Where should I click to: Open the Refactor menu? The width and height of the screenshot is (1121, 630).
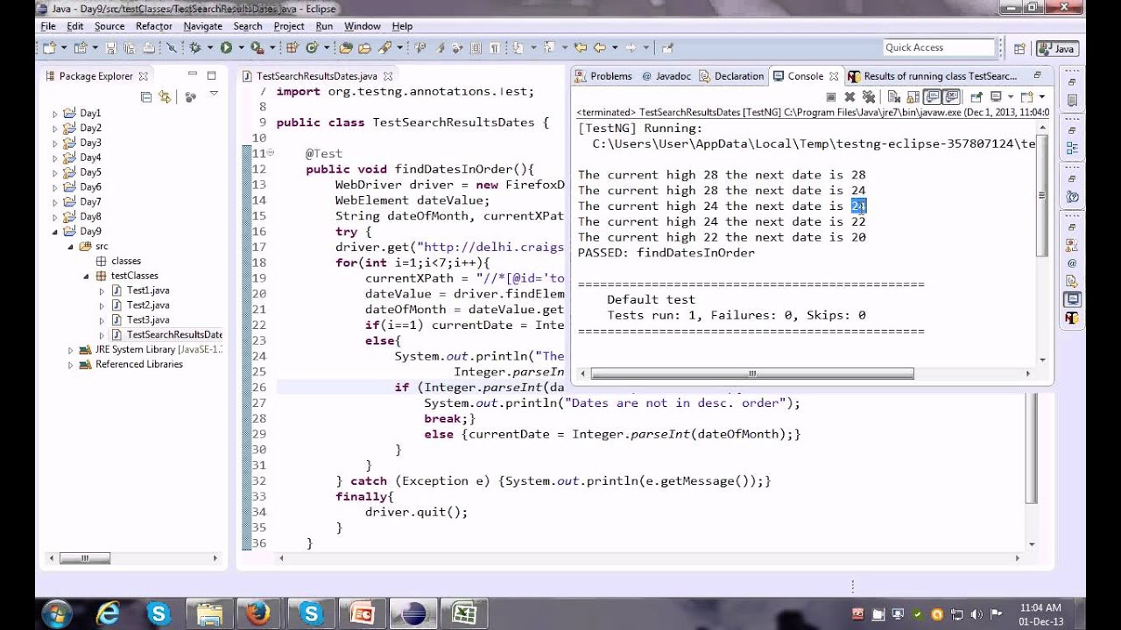[153, 26]
